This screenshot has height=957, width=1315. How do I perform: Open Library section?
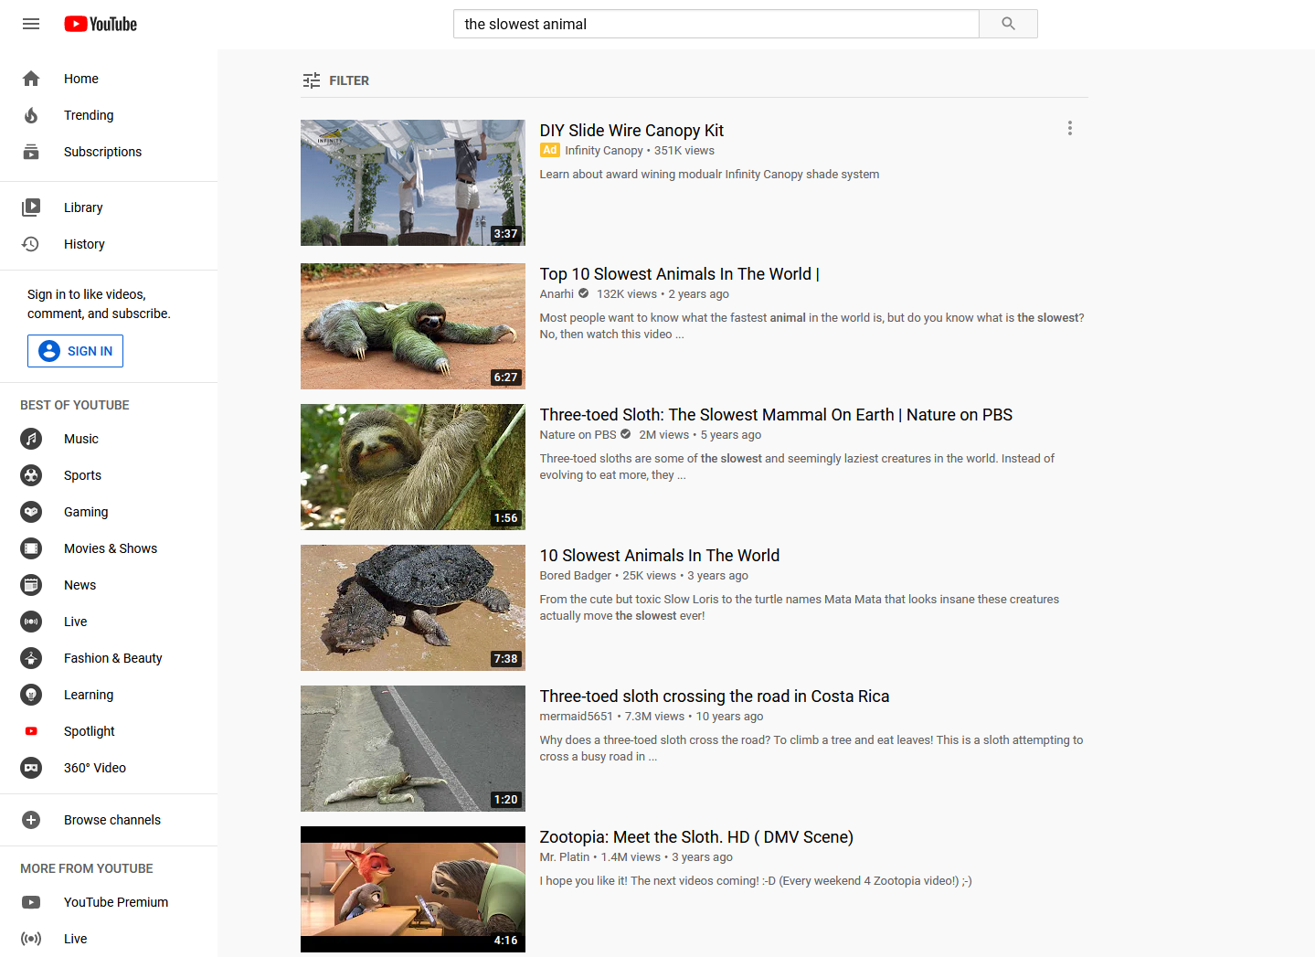click(109, 207)
